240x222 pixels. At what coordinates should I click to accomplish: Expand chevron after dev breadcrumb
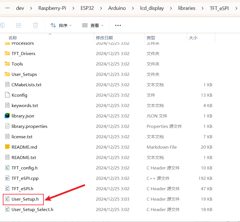click(31, 8)
